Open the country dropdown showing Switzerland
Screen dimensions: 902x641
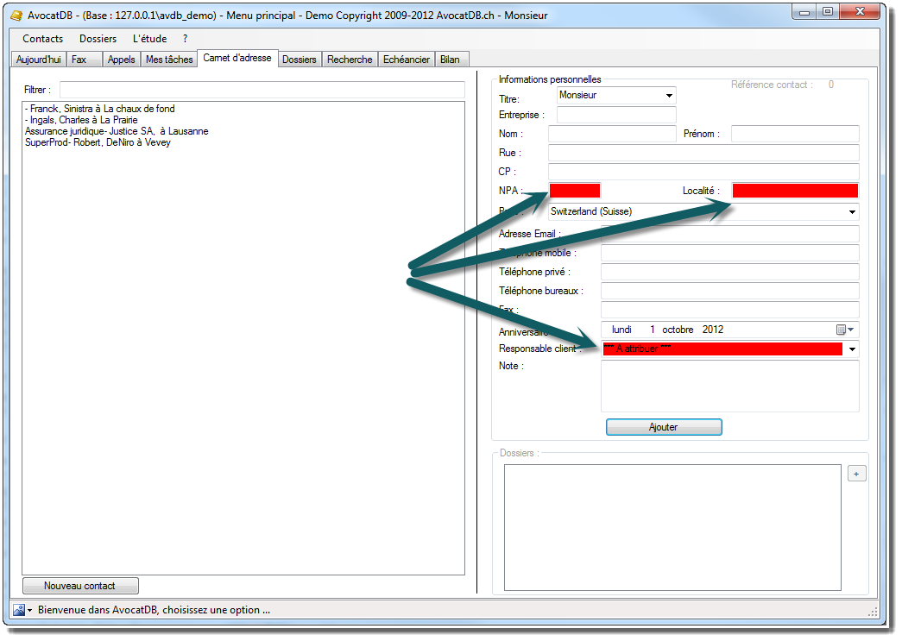852,212
